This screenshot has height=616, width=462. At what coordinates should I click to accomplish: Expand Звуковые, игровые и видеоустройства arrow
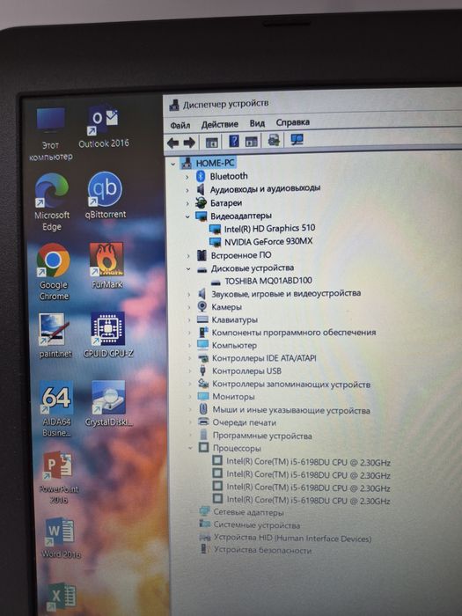(x=189, y=294)
